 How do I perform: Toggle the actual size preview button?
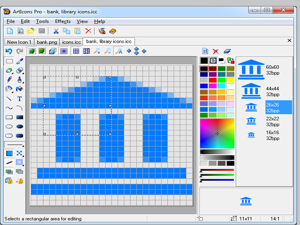pos(119,51)
